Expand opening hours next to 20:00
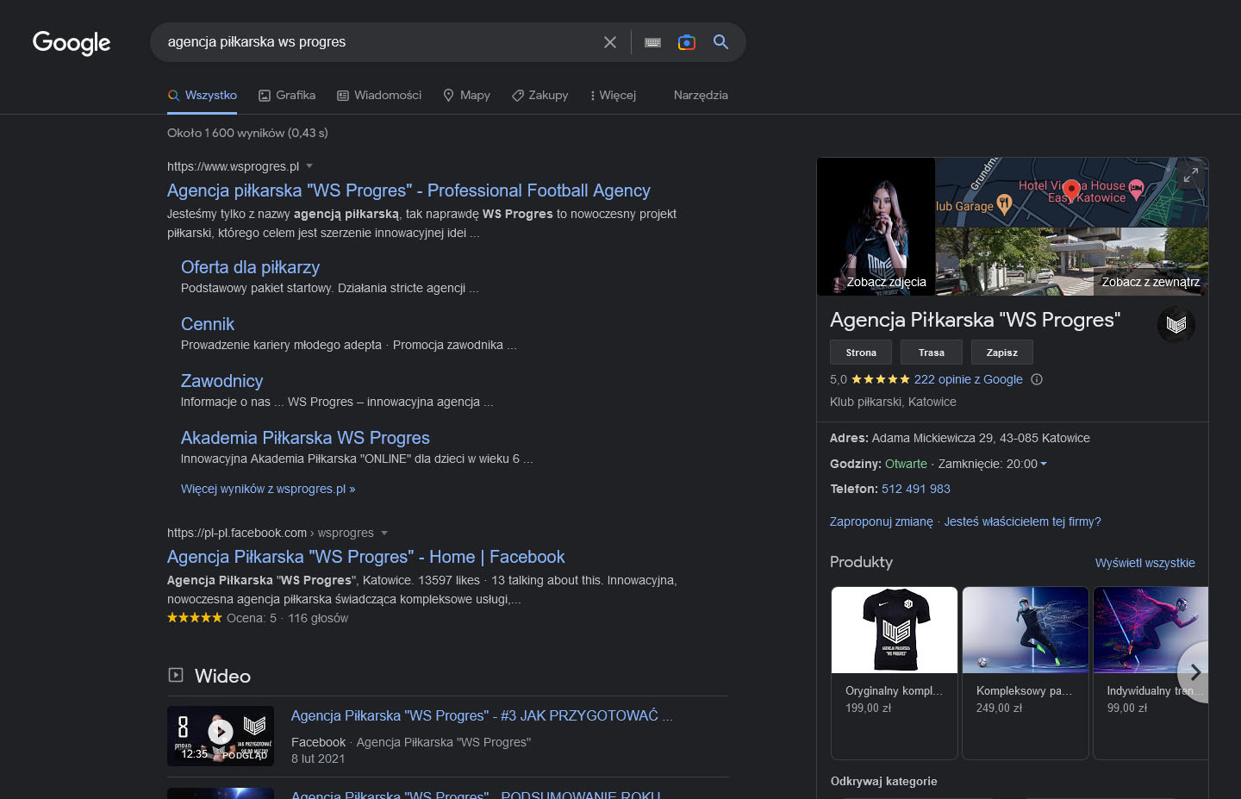This screenshot has height=799, width=1241. click(x=1044, y=464)
